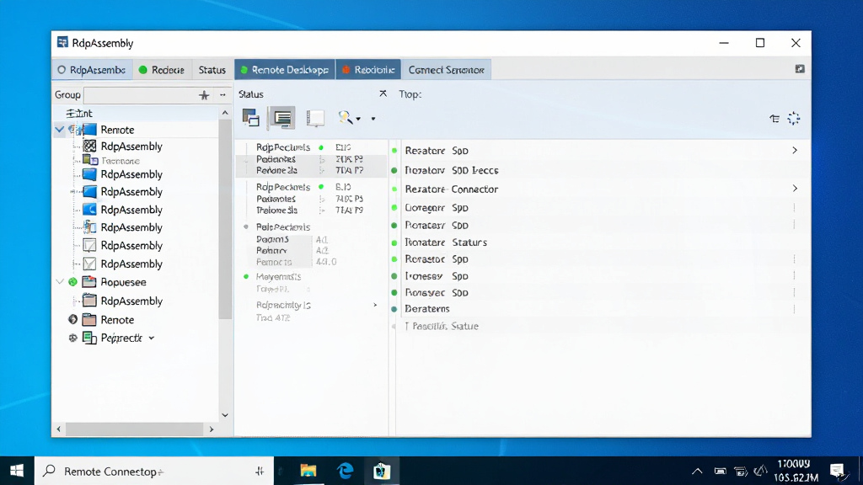Click the magnifier search toolbar icon
Image resolution: width=863 pixels, height=485 pixels.
[x=346, y=118]
